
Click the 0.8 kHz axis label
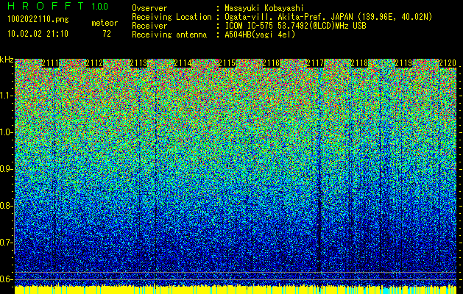pos(7,206)
